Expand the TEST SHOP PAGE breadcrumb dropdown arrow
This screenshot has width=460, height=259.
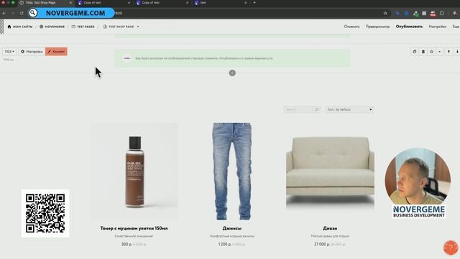click(138, 27)
